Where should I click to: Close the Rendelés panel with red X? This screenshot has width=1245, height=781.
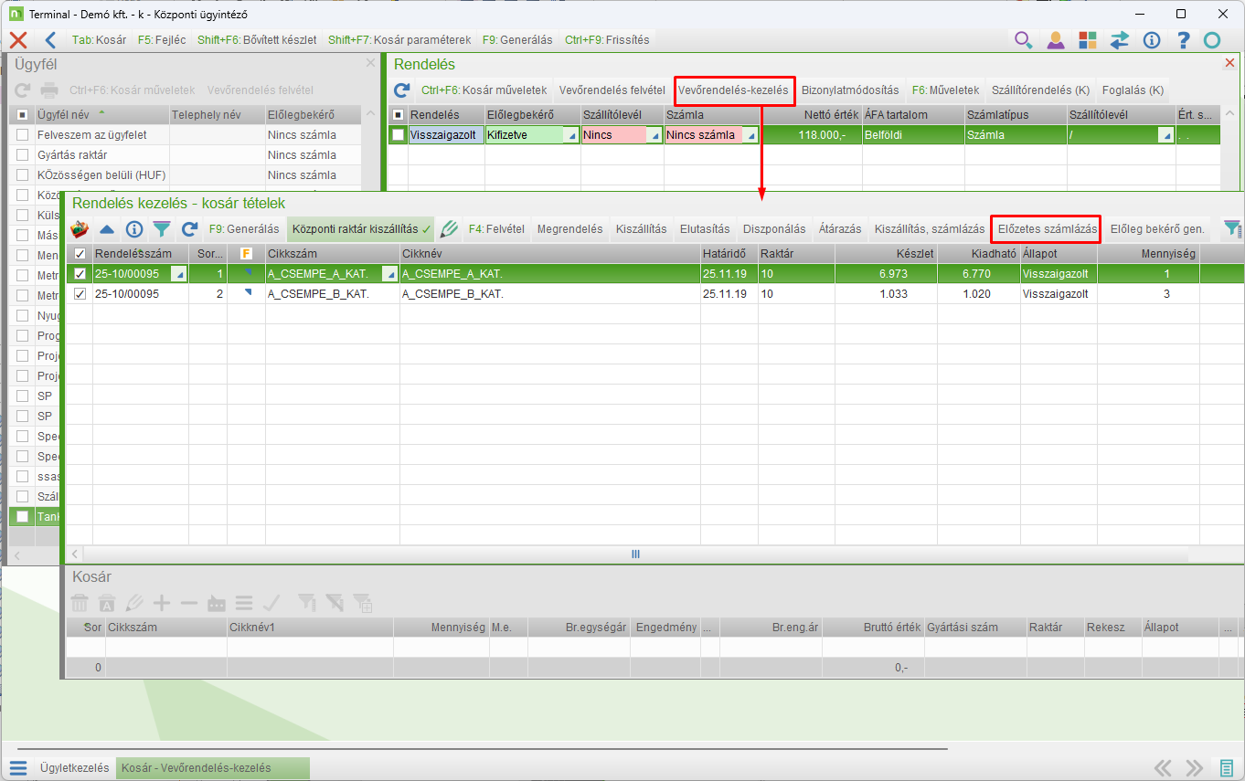[x=1229, y=63]
